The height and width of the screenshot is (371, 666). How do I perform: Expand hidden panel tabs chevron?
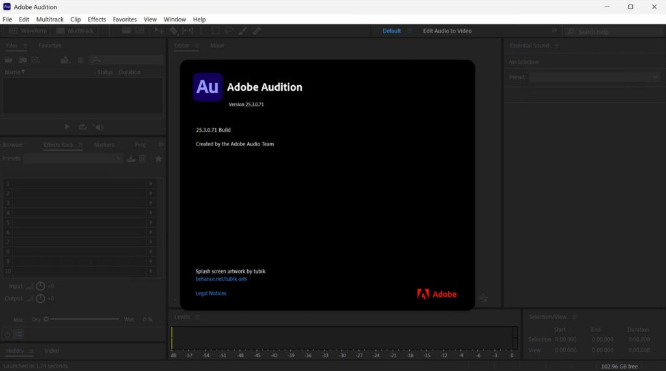(x=161, y=144)
